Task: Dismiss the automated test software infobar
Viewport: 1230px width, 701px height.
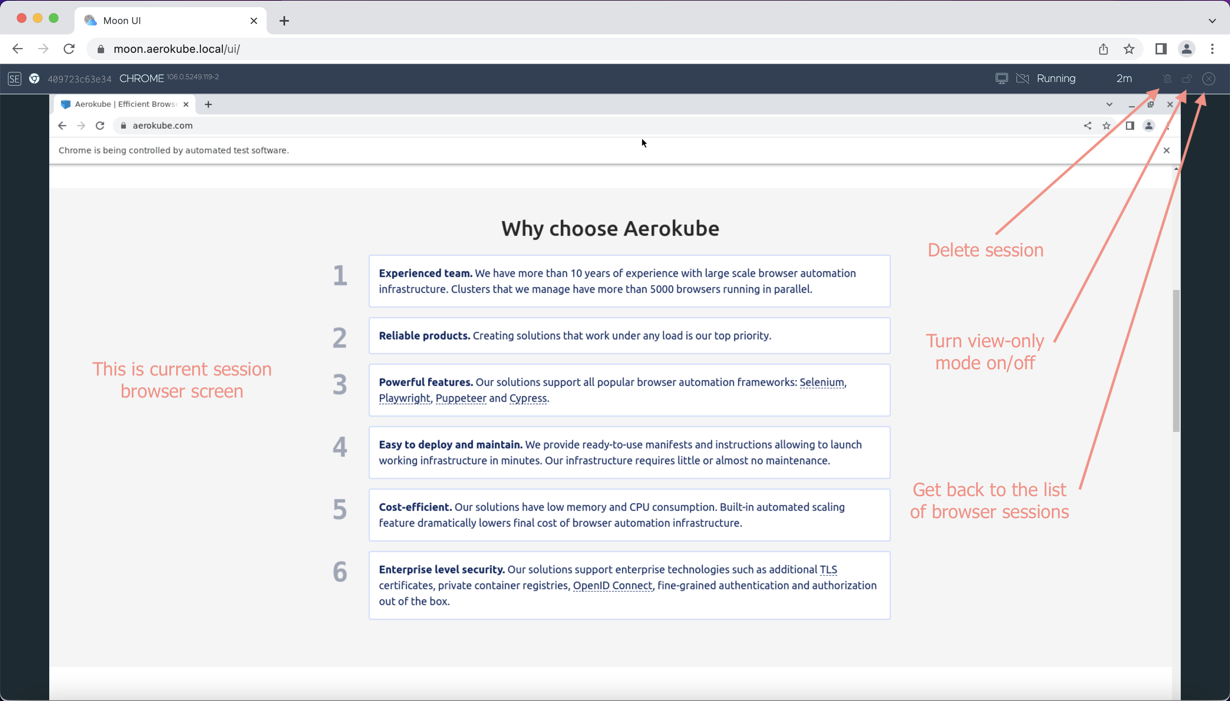Action: [1166, 150]
